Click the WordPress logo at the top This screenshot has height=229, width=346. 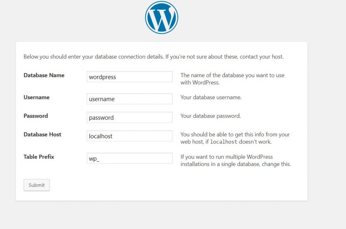(162, 18)
